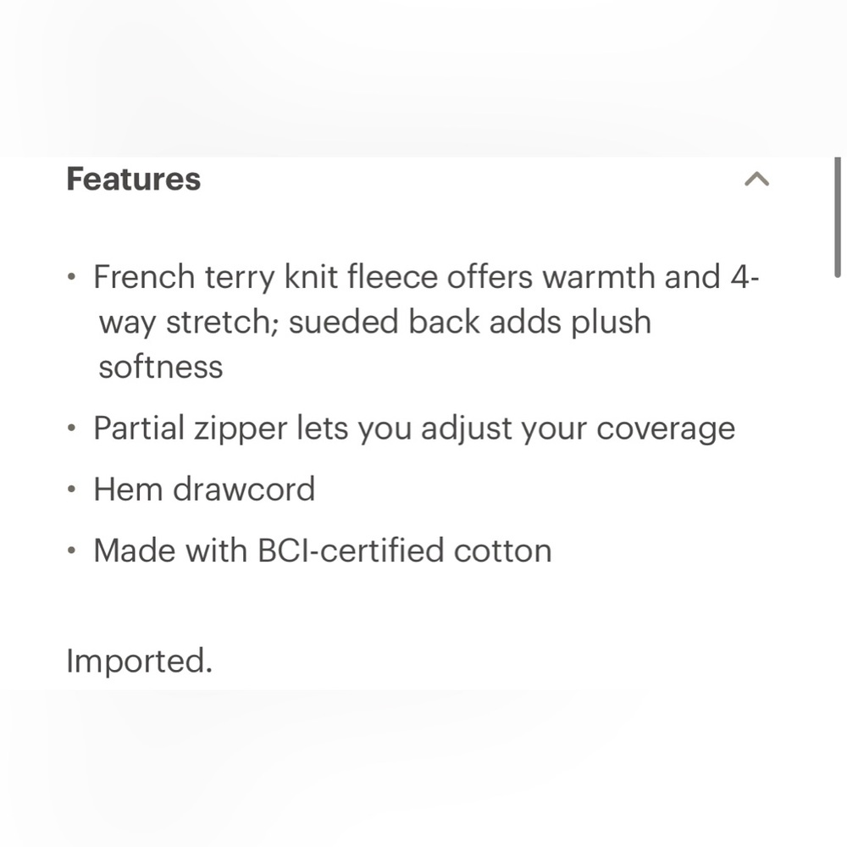Click the 'Hem drawcord' feature line

pyautogui.click(x=204, y=490)
